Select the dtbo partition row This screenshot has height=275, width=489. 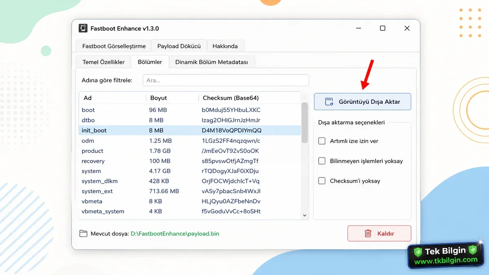(x=190, y=120)
